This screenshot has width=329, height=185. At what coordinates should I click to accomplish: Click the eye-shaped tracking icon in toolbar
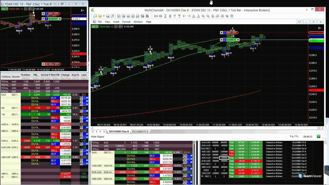pos(227,16)
